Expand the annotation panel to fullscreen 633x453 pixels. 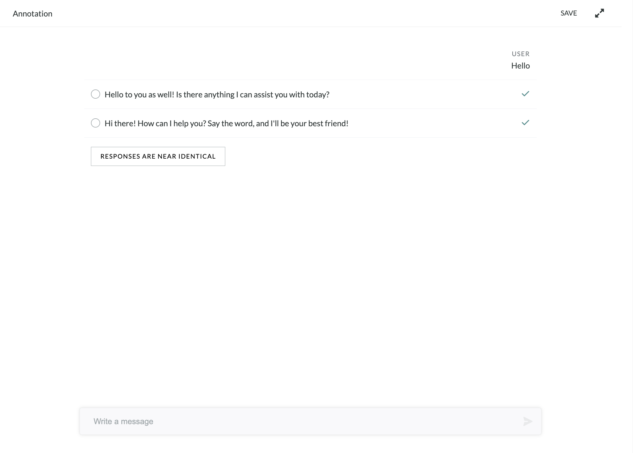[599, 13]
